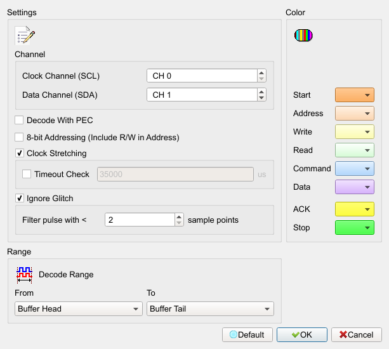Click the rainbow color palette icon
The image size is (389, 349).
pos(303,36)
